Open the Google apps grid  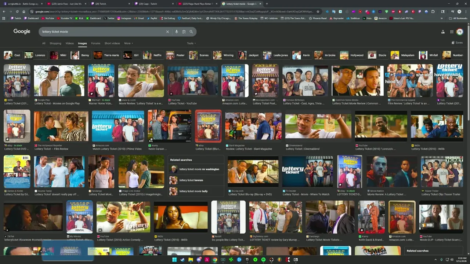tap(452, 32)
